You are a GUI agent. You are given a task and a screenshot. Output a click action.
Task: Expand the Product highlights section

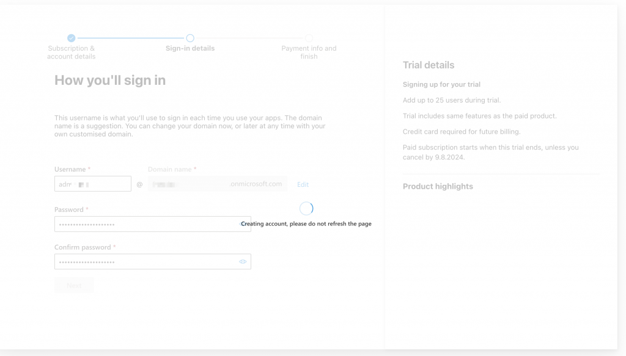(438, 186)
